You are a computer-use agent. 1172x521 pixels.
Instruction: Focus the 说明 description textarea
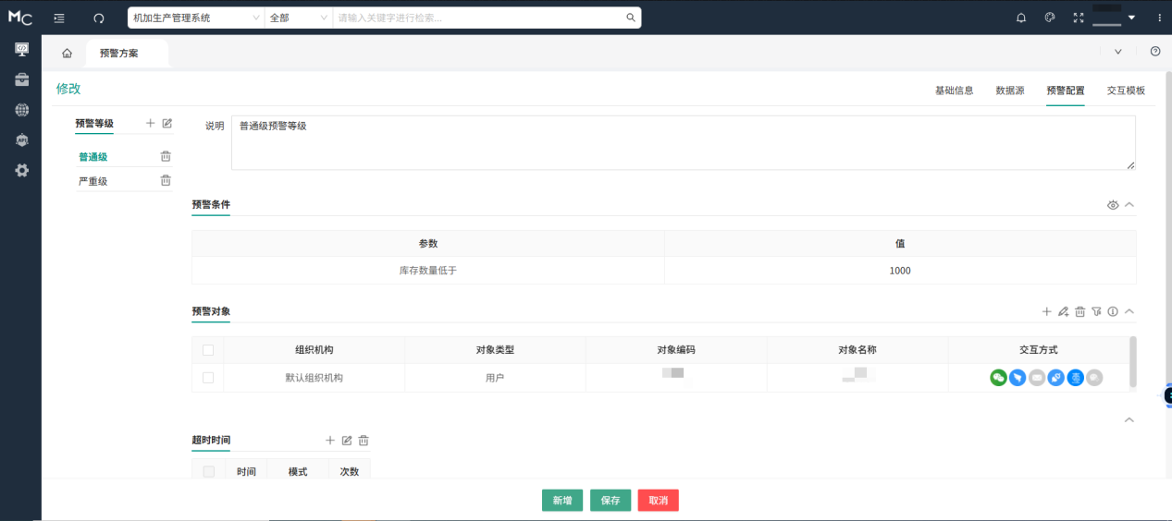(684, 142)
